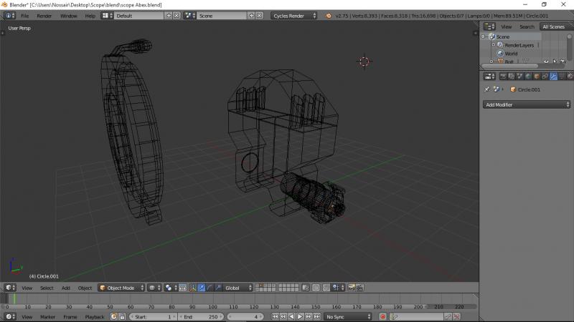Open the 3D view Select menu

tap(47, 288)
